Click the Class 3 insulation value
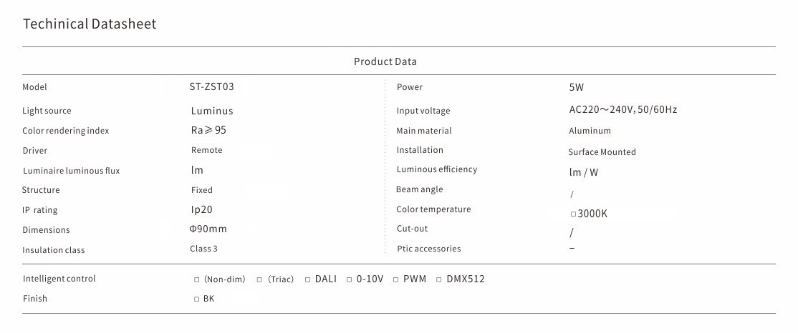Viewport: 798px width, 333px height. [203, 249]
